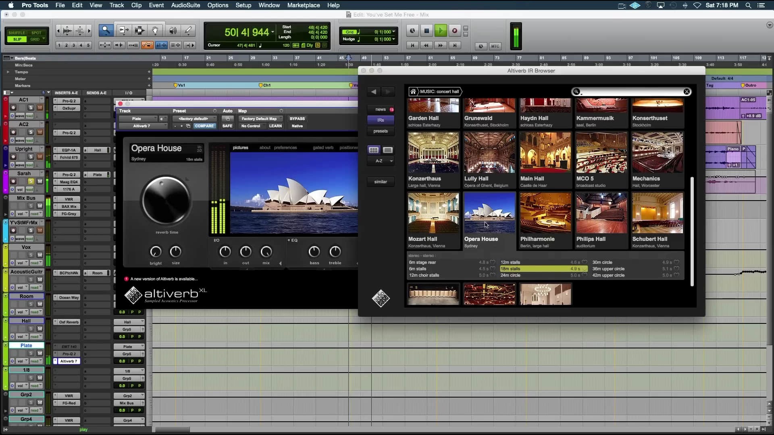Click the Audio Ease logo in IR Browser

click(x=381, y=299)
